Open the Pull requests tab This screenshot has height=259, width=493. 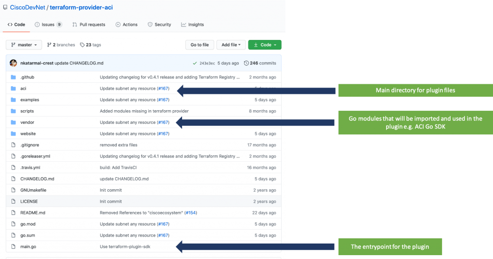pos(89,25)
